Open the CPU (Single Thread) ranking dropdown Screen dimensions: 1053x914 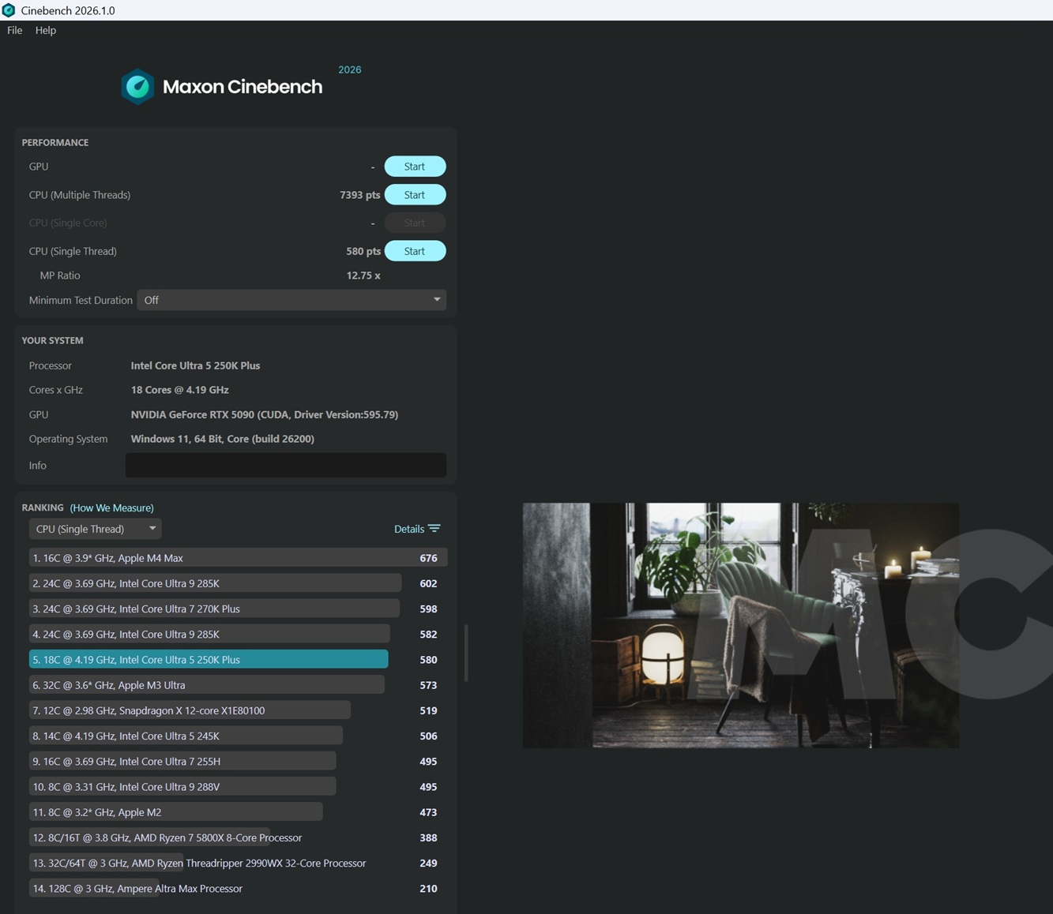(x=95, y=529)
